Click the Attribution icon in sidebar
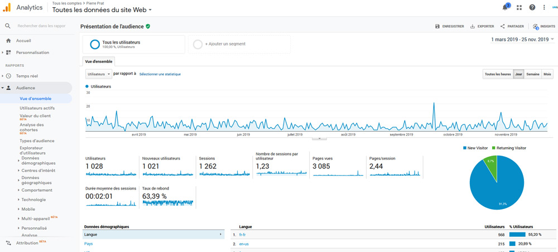This screenshot has width=558, height=252. pos(8,243)
